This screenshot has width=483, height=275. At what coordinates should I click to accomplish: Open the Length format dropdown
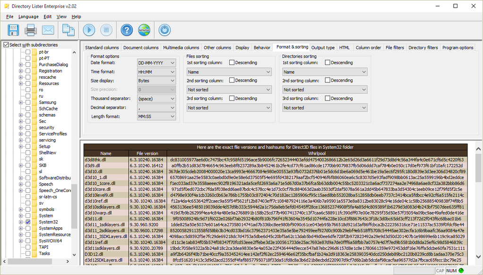156,117
